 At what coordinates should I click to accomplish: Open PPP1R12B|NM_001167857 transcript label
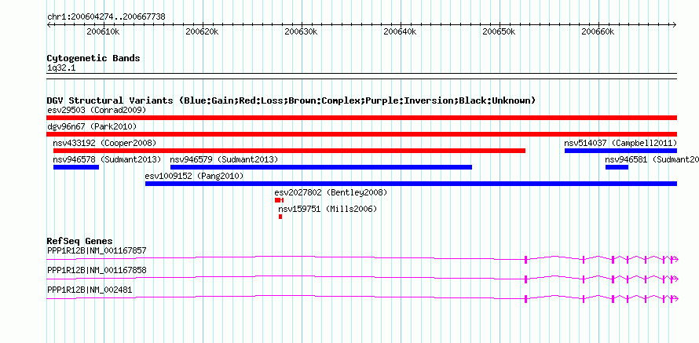coord(97,251)
